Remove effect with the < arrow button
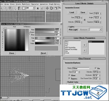Viewport: 109px width, 101px height. pyautogui.click(x=84, y=51)
